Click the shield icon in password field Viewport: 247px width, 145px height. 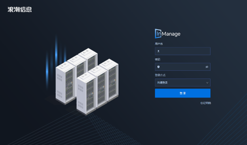(159, 67)
